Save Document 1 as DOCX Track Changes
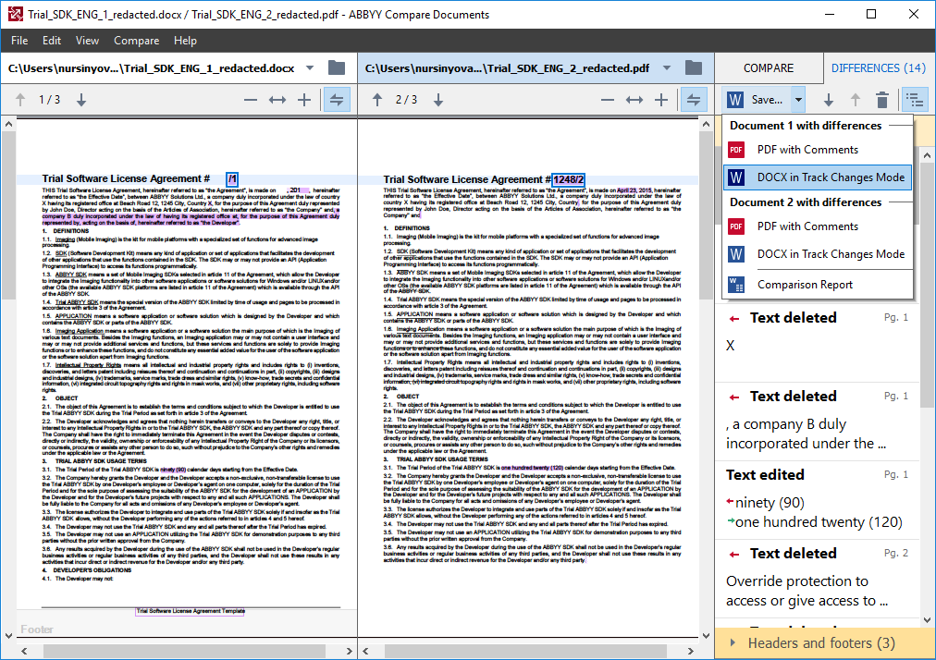The width and height of the screenshot is (936, 660). pos(818,177)
